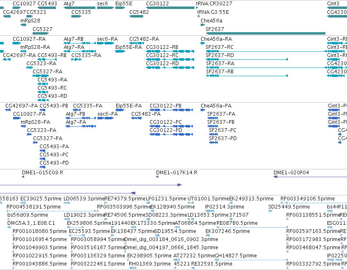Select the CG5323-RA transcript
The width and height of the screenshot is (347, 270).
pos(30,68)
